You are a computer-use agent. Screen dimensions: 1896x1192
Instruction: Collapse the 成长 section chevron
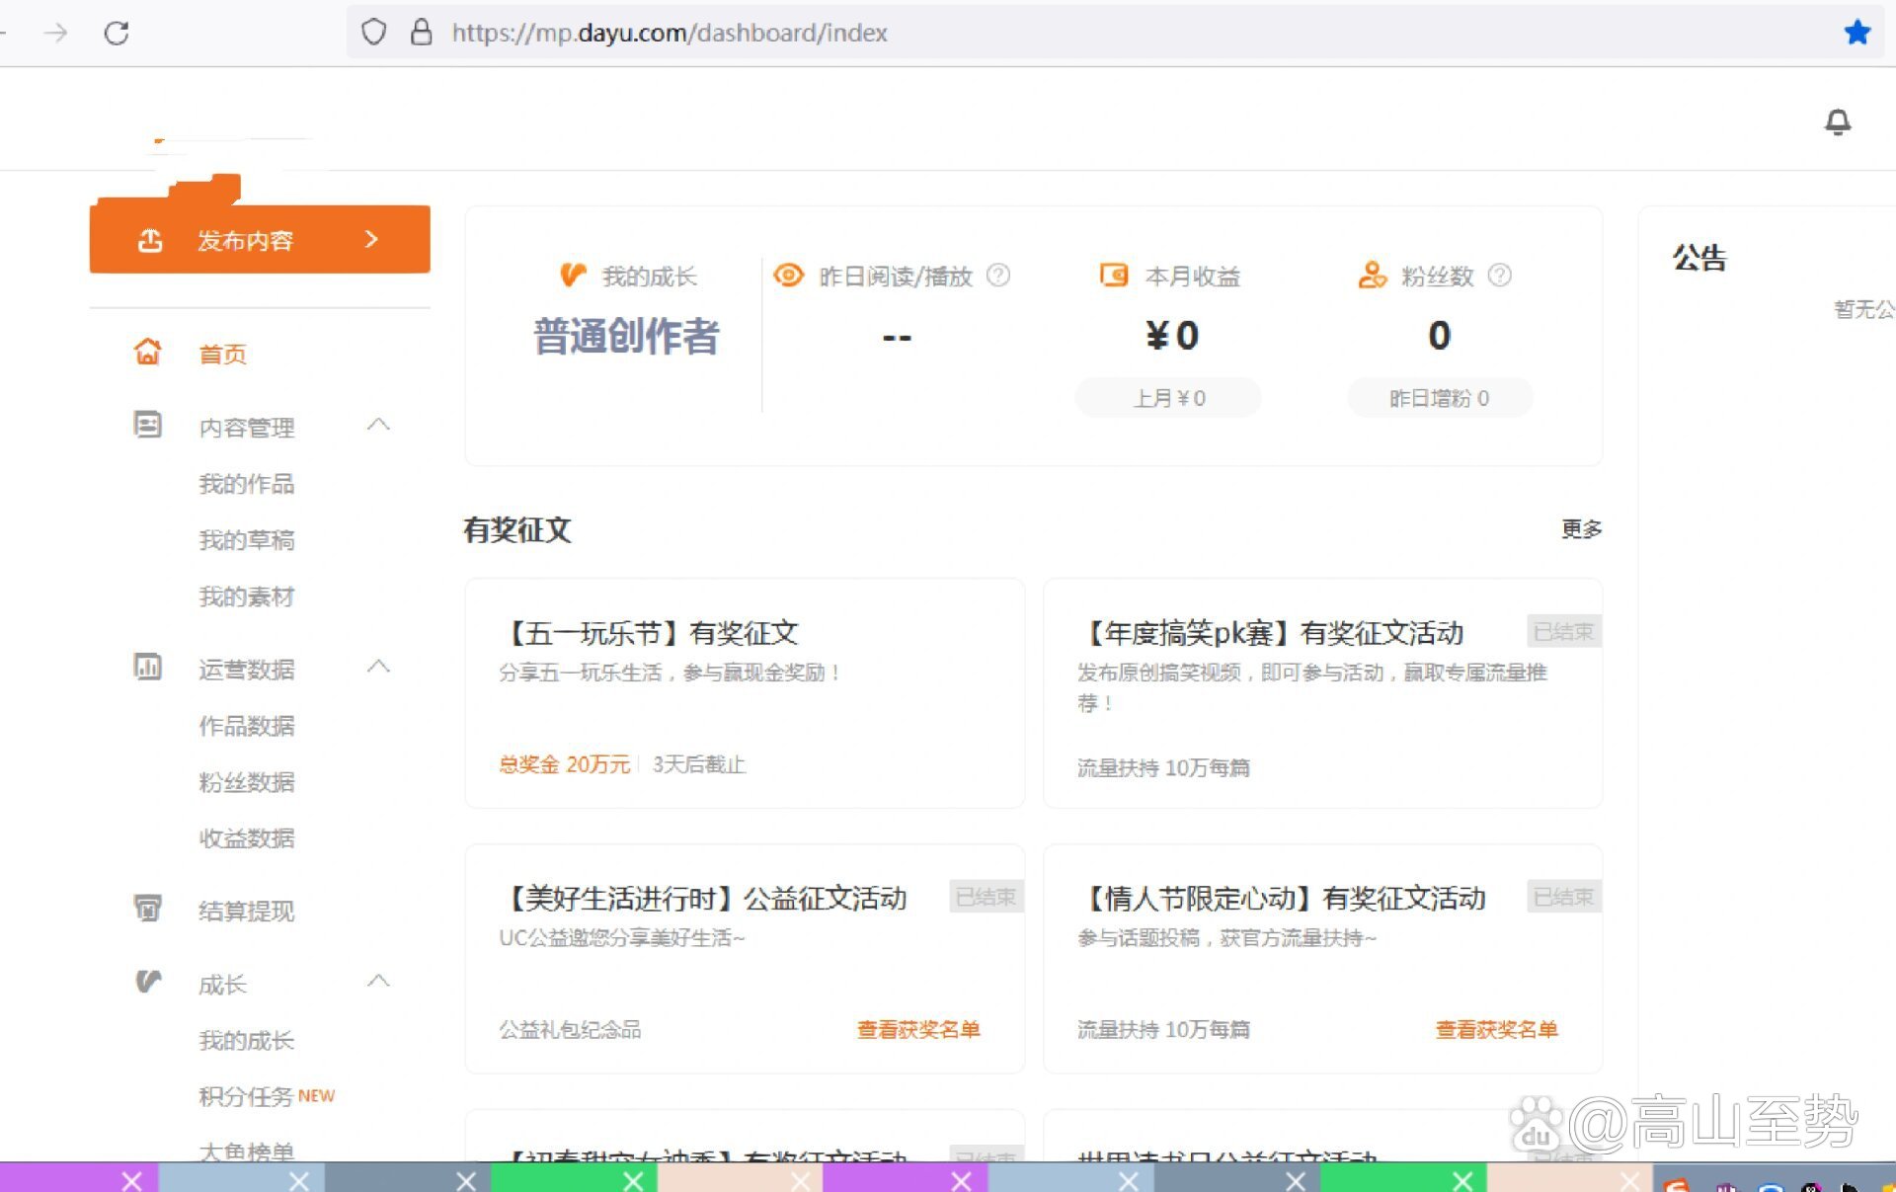(x=378, y=981)
